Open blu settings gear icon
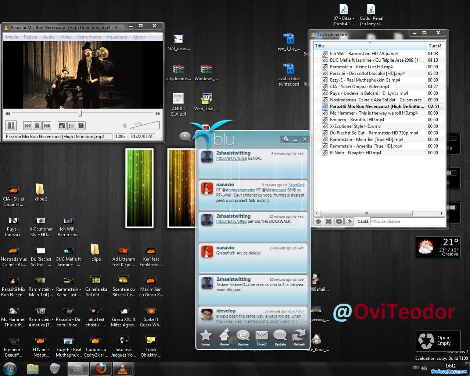470x376 pixels. (x=286, y=139)
